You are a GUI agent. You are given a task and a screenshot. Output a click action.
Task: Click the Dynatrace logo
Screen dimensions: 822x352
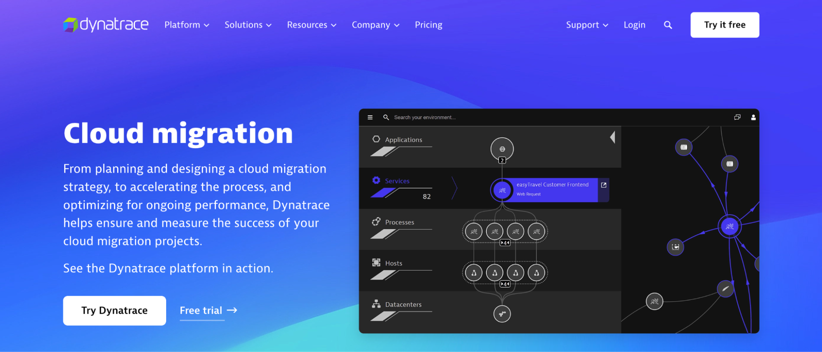coord(106,25)
